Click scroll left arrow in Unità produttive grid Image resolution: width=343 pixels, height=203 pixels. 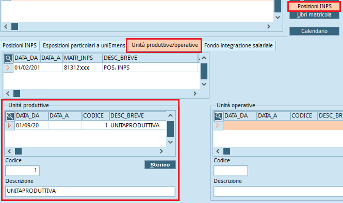10,151
